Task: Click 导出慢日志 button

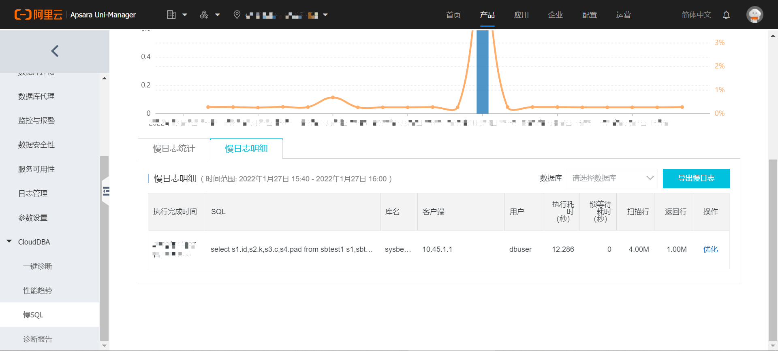Action: (696, 179)
